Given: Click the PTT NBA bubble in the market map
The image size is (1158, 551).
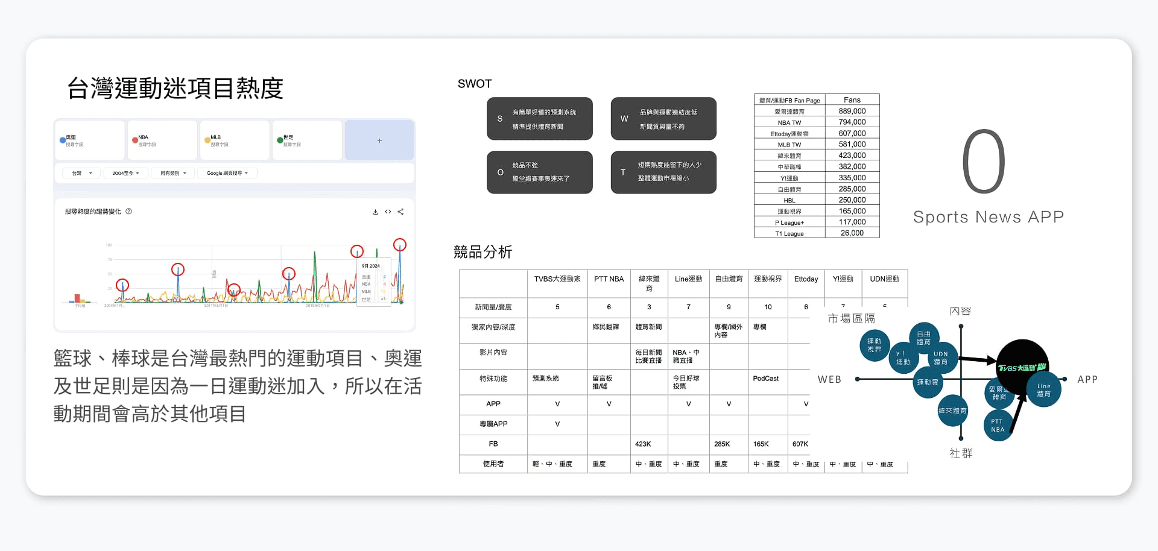Looking at the screenshot, I should click(x=998, y=426).
